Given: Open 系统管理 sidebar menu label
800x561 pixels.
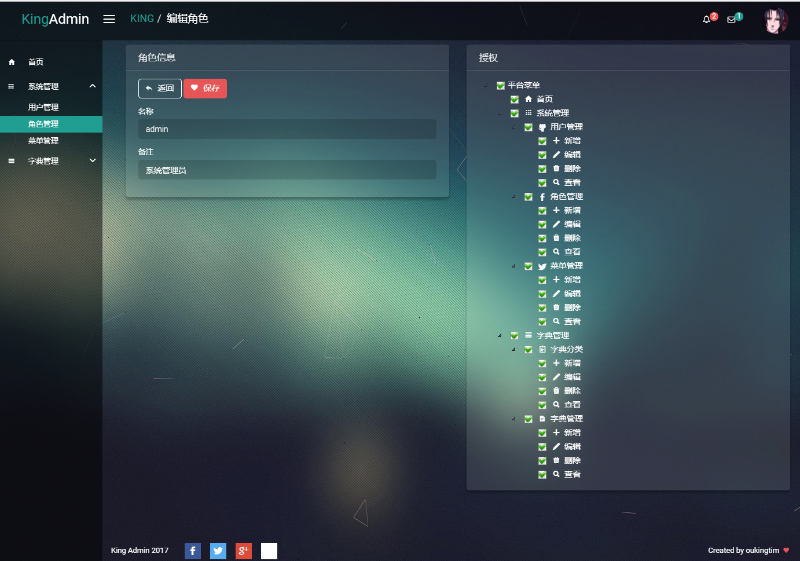Looking at the screenshot, I should (43, 86).
